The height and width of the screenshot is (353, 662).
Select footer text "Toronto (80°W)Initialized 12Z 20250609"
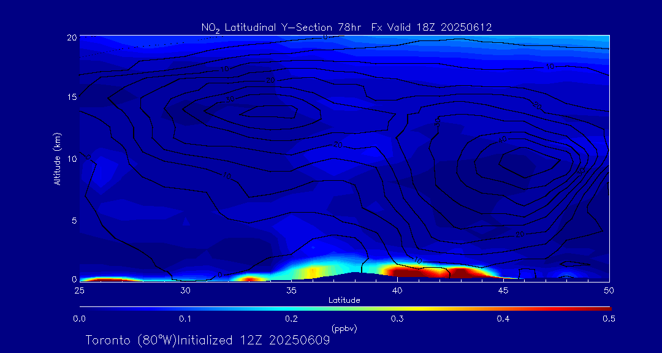[x=208, y=340]
